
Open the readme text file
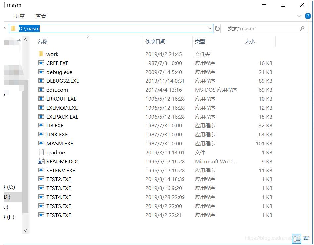55,152
